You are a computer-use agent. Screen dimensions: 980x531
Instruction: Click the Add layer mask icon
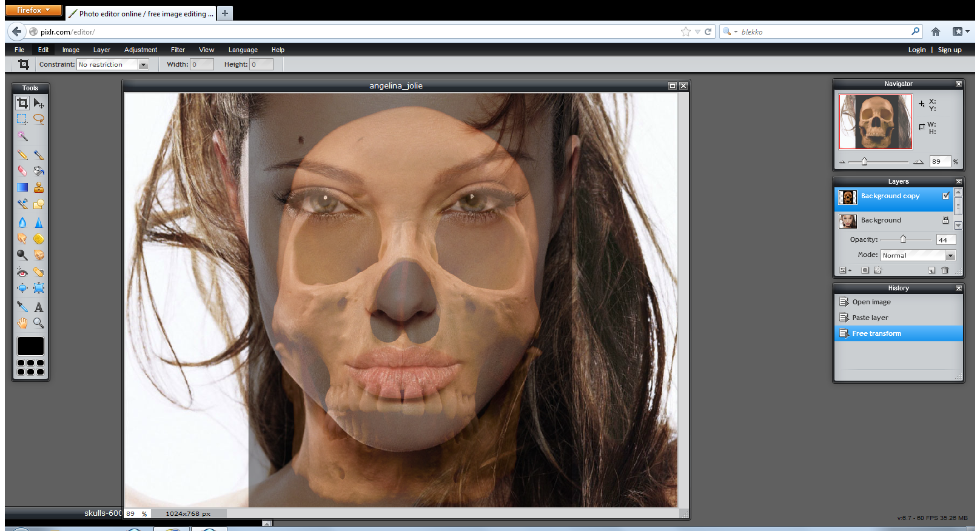[x=865, y=270]
